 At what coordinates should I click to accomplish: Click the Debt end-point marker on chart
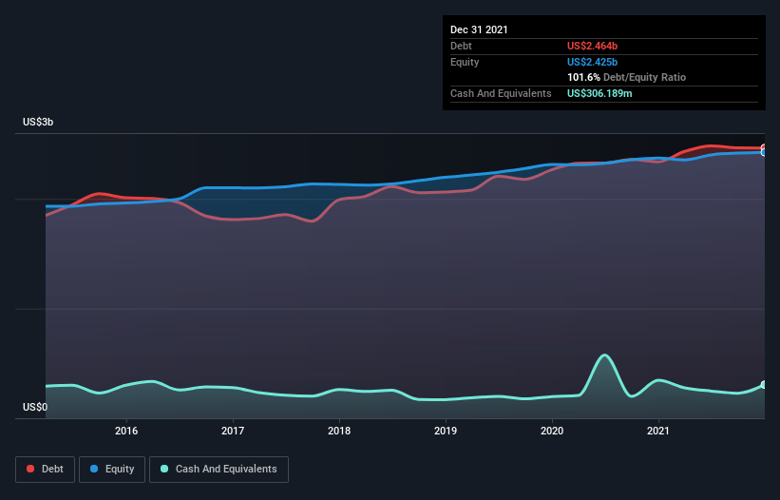click(x=764, y=147)
